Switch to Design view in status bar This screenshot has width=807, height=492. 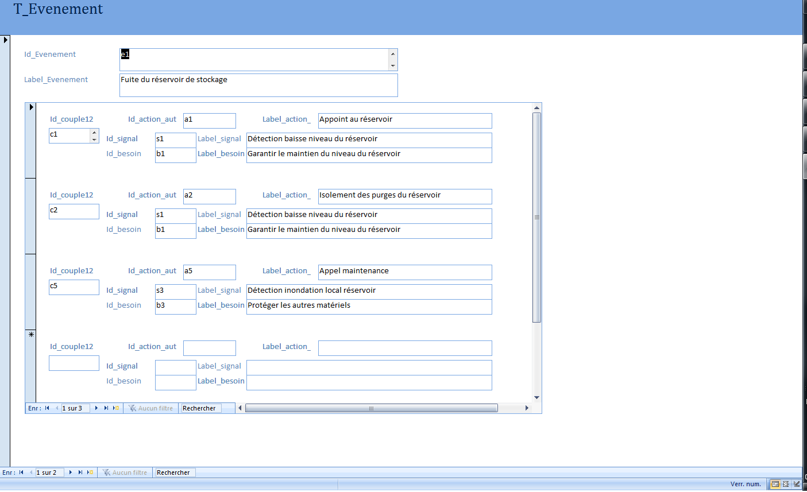click(x=796, y=484)
